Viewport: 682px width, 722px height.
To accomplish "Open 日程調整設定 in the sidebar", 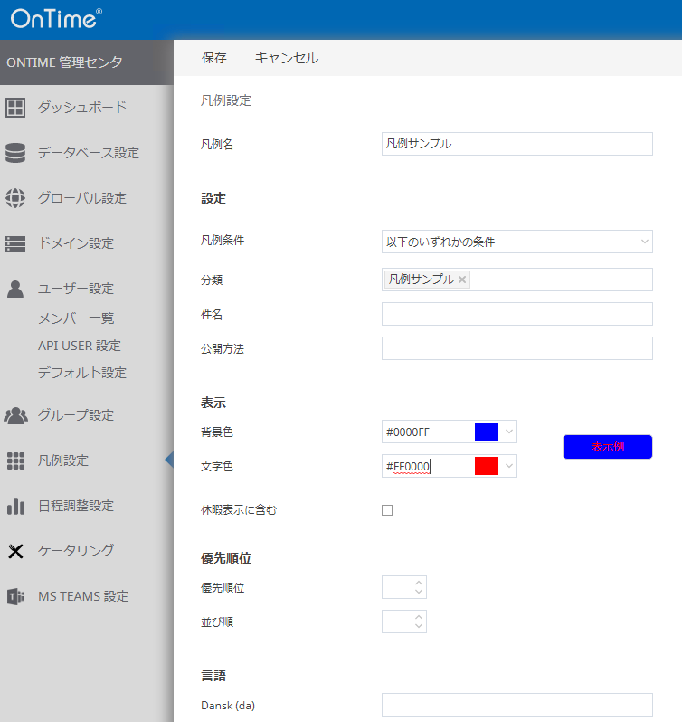I will [x=76, y=506].
